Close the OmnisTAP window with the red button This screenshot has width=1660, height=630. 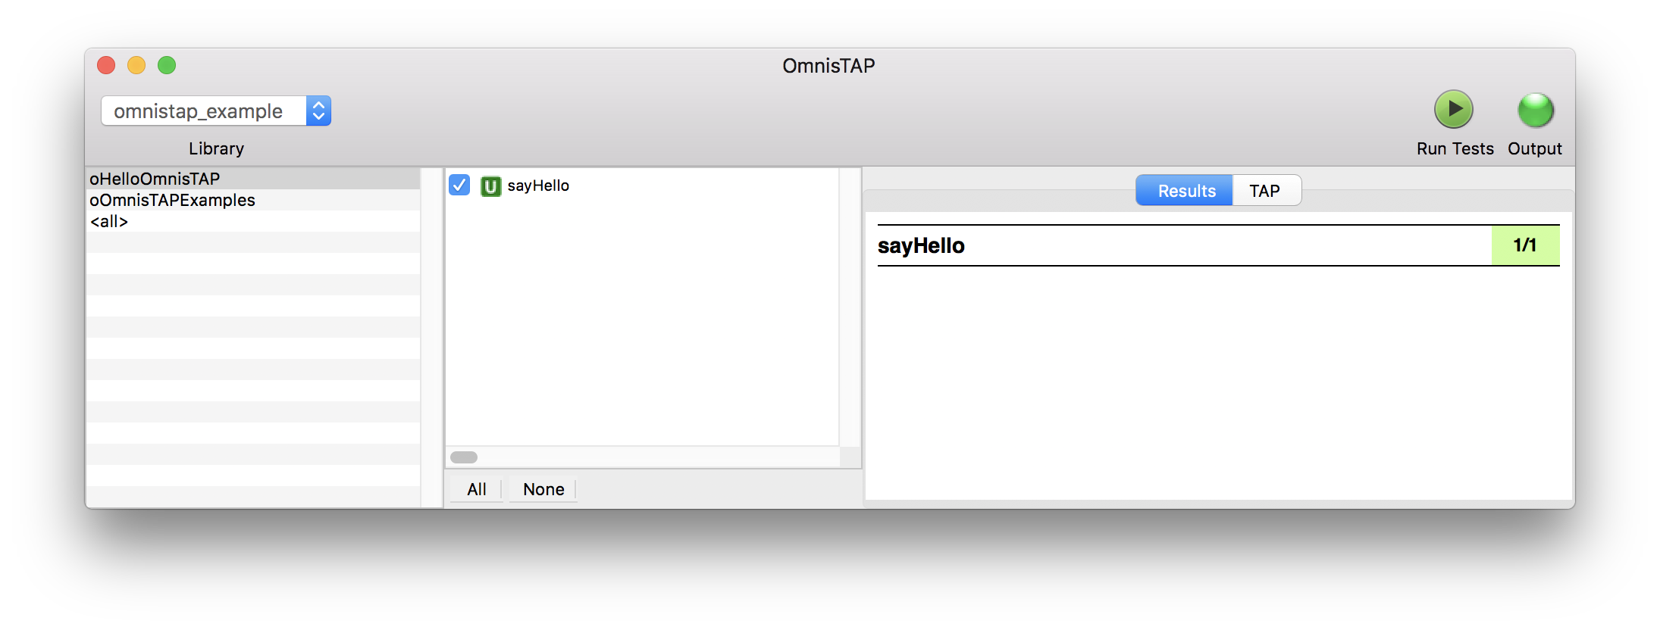[x=106, y=65]
